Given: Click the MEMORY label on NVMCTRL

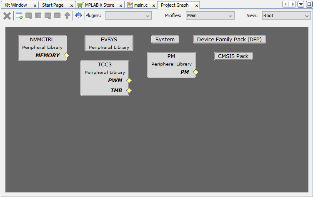Looking at the screenshot, I should 48,56.
